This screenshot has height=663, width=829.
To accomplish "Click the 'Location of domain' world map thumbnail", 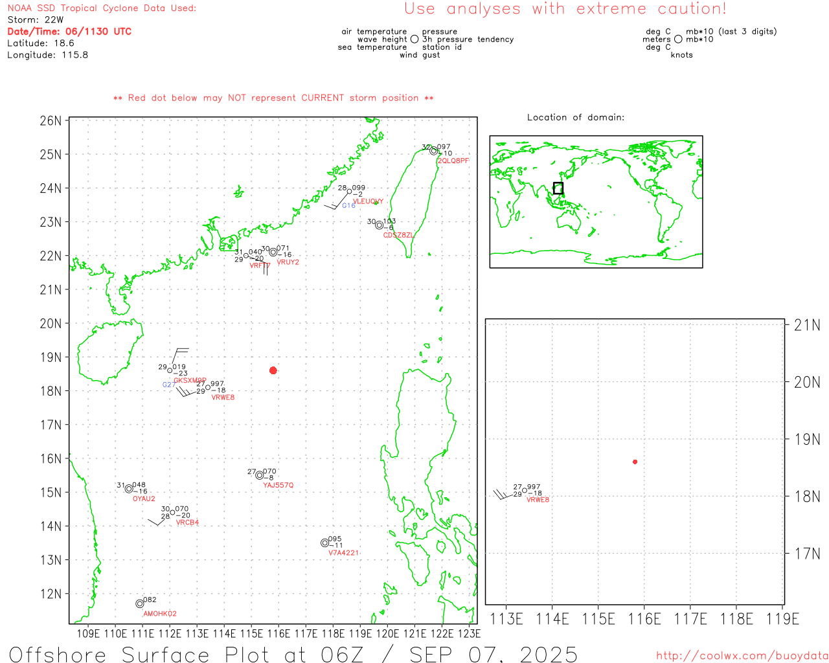I will coord(596,201).
